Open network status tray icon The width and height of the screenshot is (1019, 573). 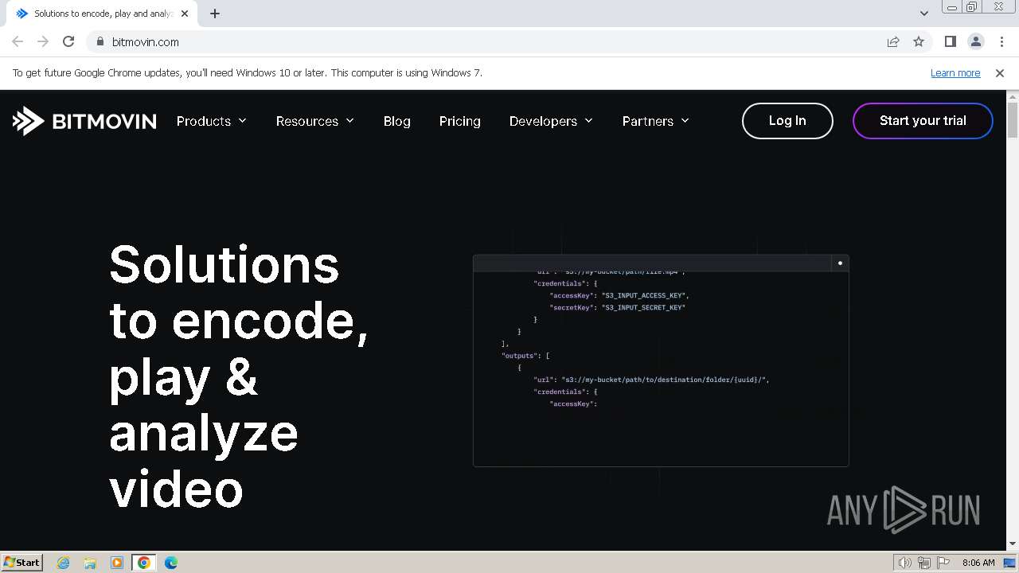tap(924, 563)
